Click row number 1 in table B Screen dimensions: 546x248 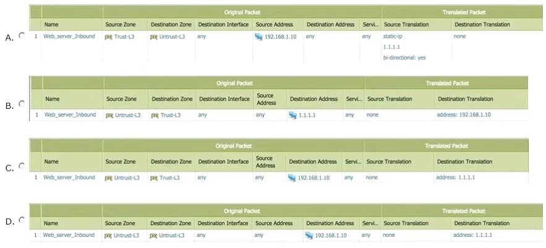pos(37,114)
